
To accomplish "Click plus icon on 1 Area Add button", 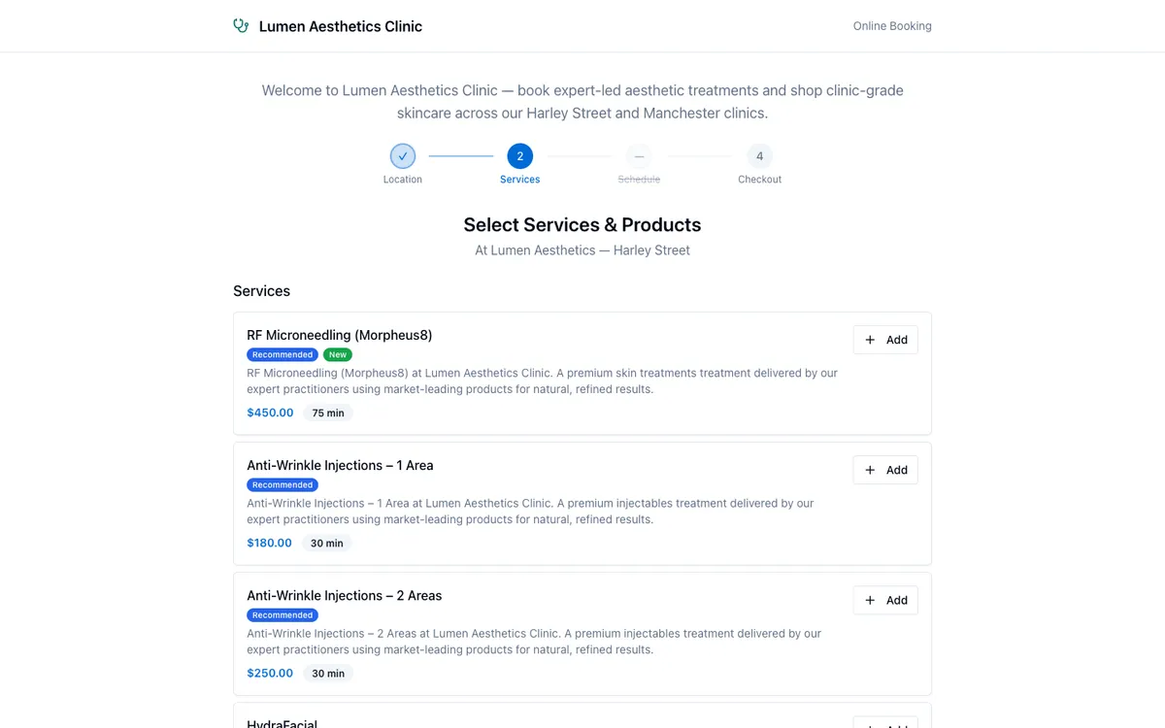I will click(870, 470).
